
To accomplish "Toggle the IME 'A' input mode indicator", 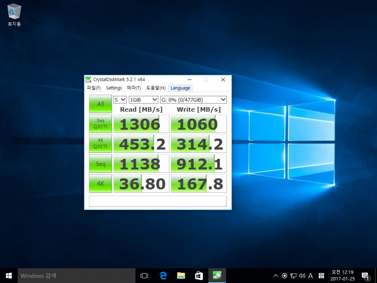I will (x=311, y=276).
